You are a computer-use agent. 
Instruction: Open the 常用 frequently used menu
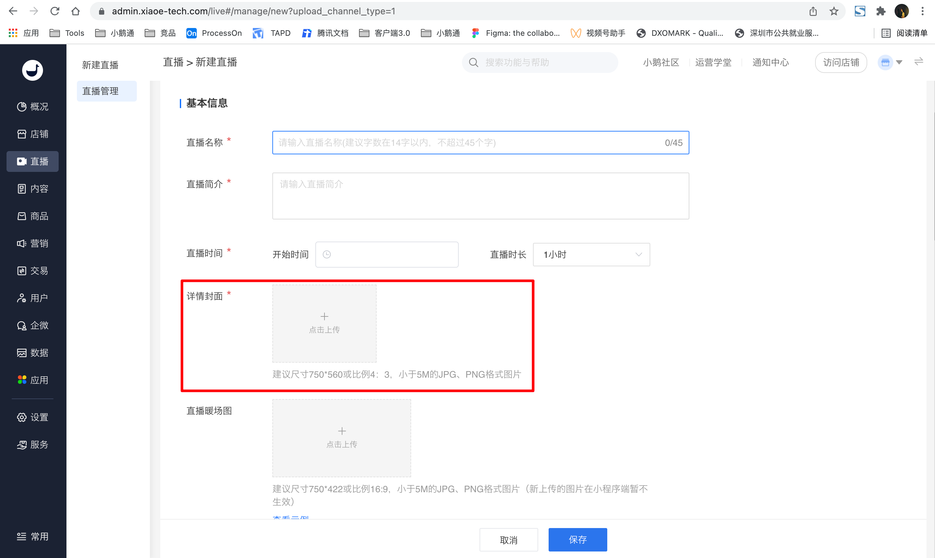[x=33, y=537]
